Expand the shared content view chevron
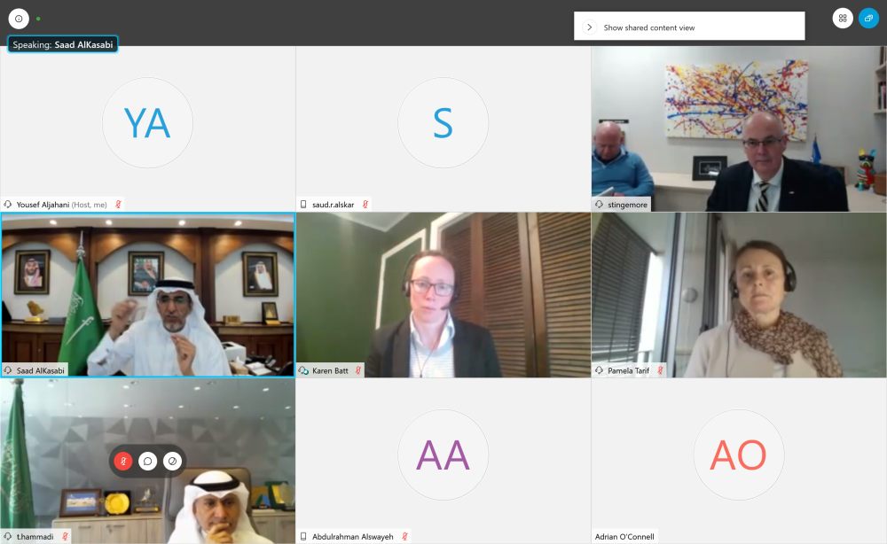The image size is (887, 544). (589, 27)
